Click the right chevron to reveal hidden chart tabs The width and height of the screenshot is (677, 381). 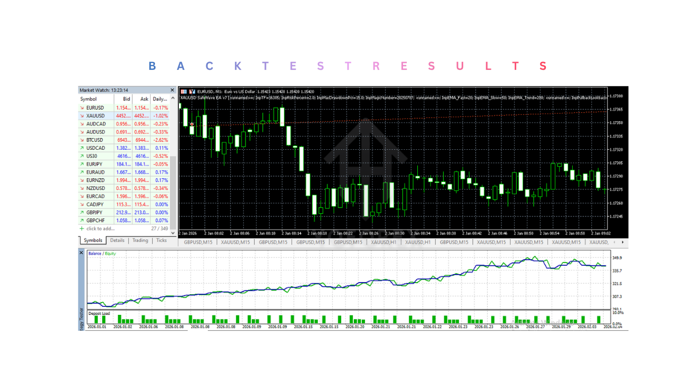(623, 242)
